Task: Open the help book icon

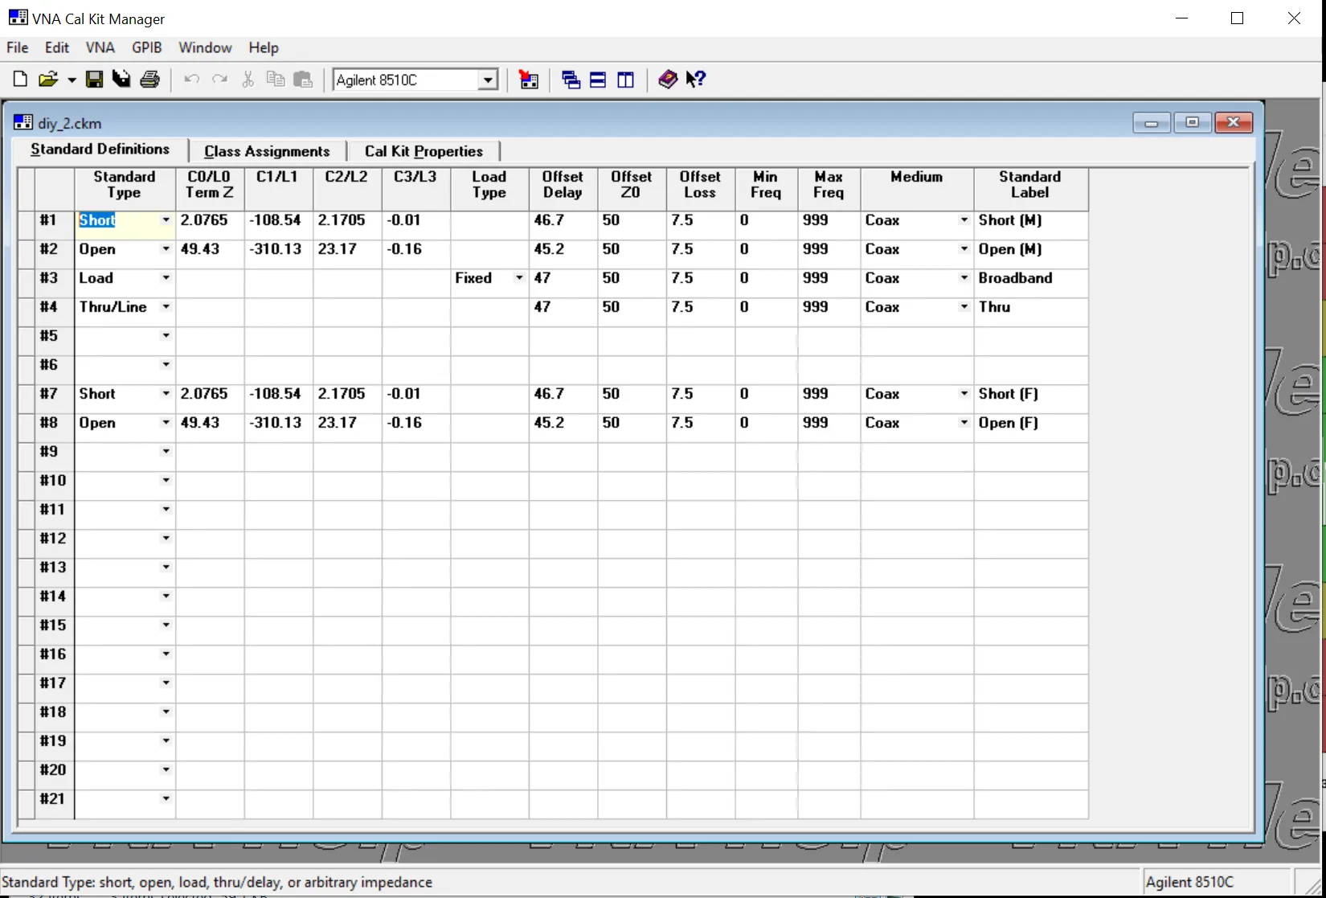Action: click(667, 80)
